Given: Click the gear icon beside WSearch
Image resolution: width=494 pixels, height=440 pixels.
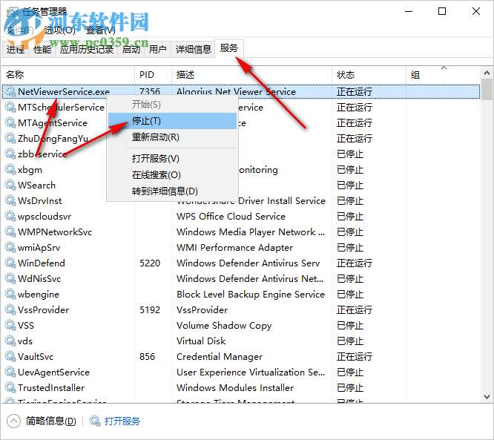Looking at the screenshot, I should tap(10, 185).
